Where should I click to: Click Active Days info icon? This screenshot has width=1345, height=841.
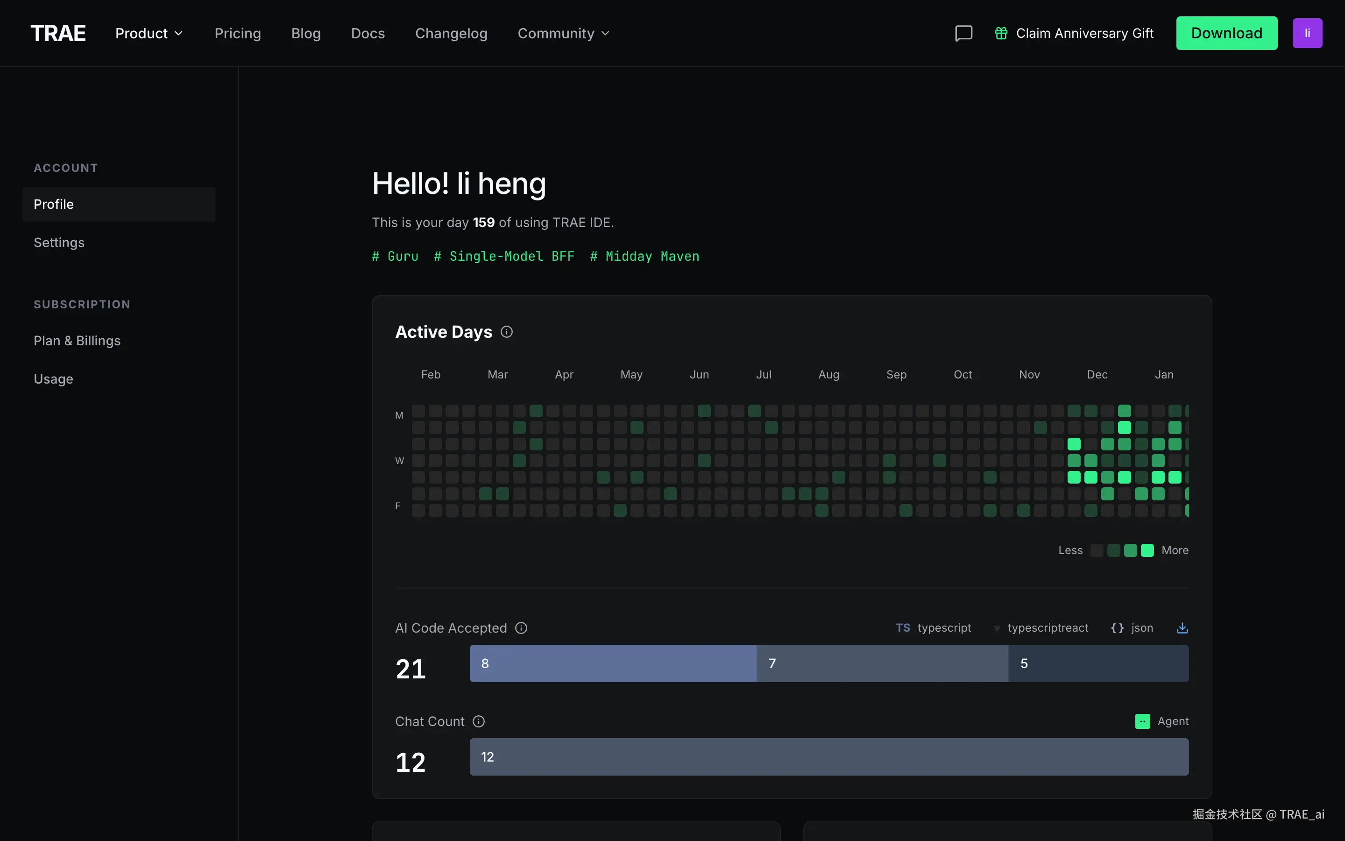(506, 332)
